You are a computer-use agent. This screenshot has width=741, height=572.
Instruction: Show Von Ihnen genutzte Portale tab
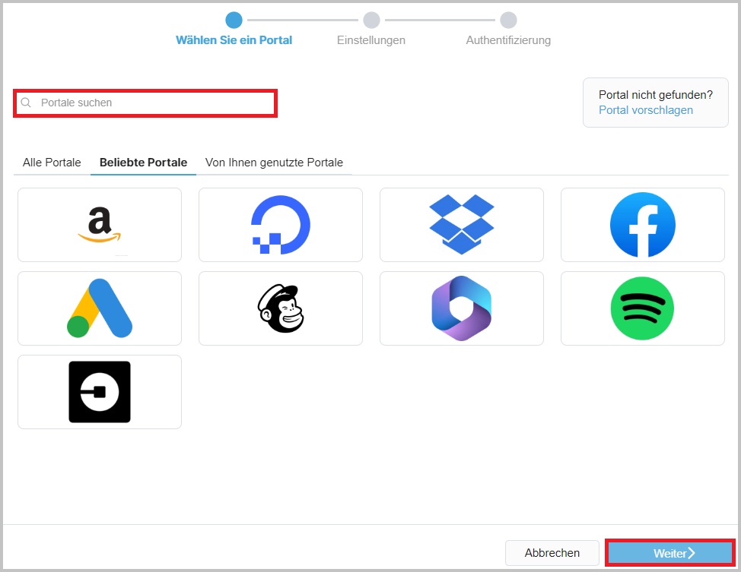click(274, 163)
